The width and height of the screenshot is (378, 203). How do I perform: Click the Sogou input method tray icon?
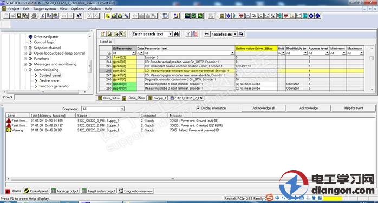269,198
